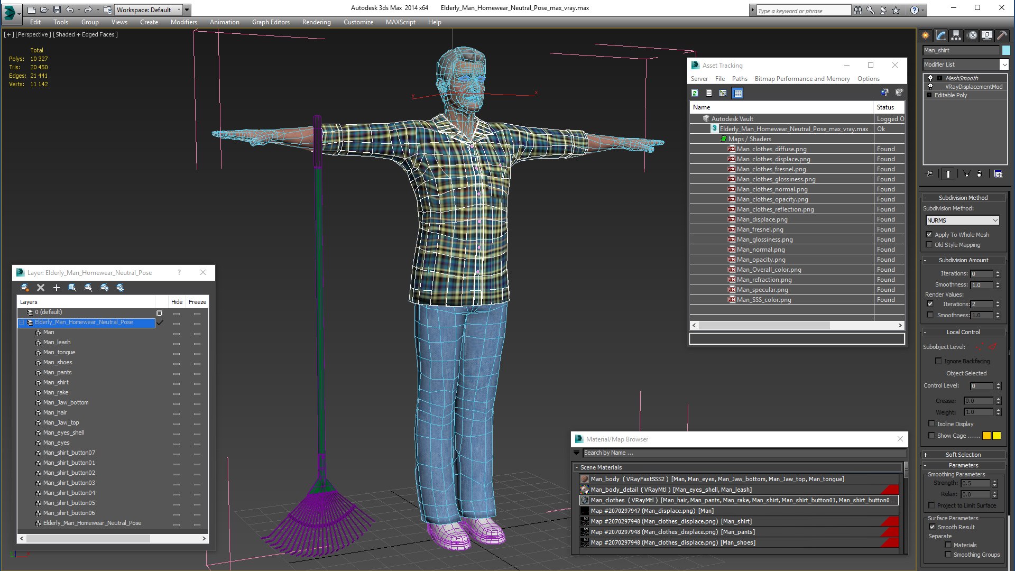Click the Pin Stack icon
1015x571 pixels.
click(930, 173)
